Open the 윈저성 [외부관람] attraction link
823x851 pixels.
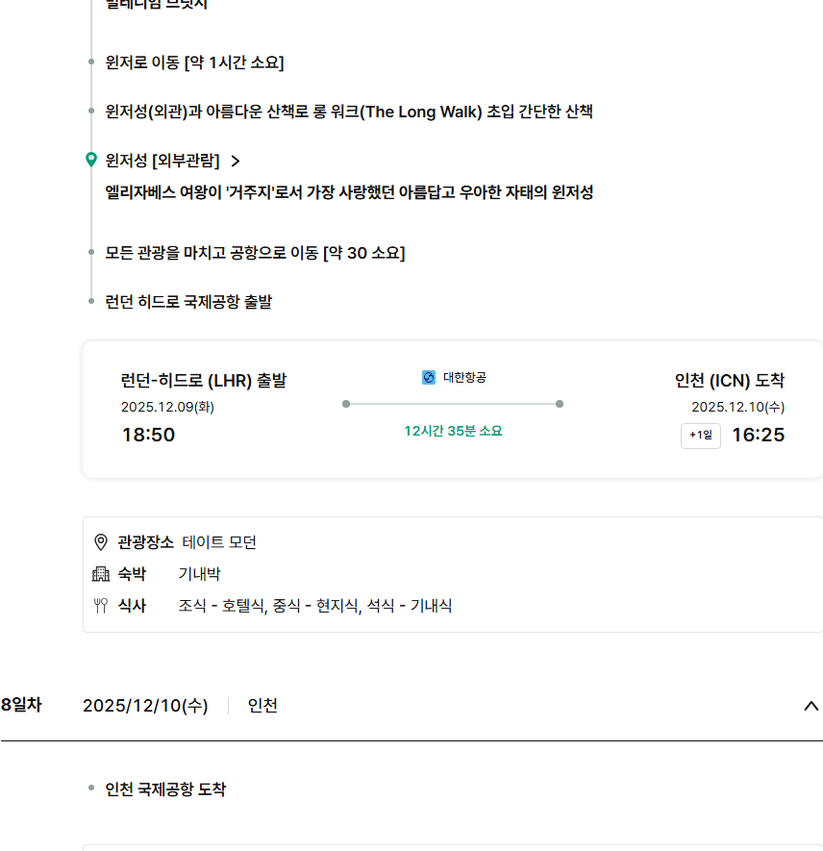point(162,161)
